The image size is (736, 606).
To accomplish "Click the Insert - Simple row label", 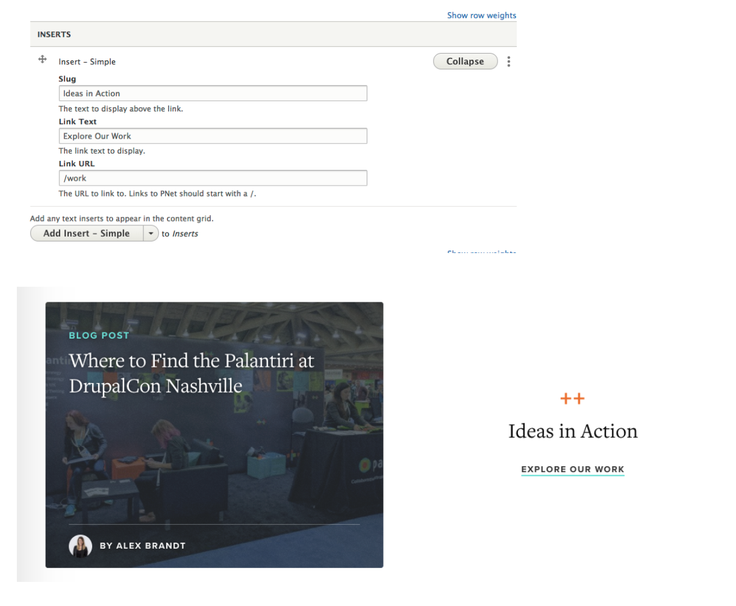I will 87,61.
